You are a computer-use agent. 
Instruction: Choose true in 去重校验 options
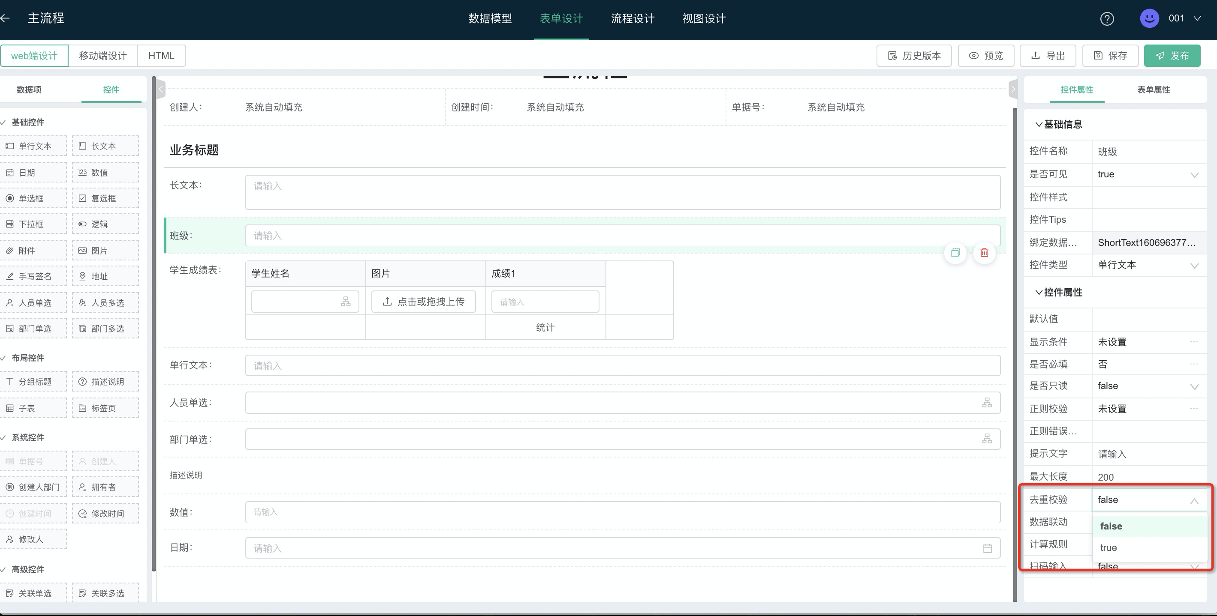1149,547
